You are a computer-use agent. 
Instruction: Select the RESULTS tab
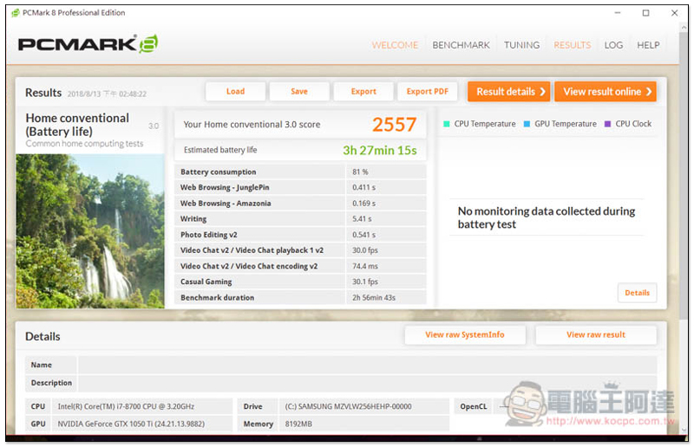(x=573, y=45)
